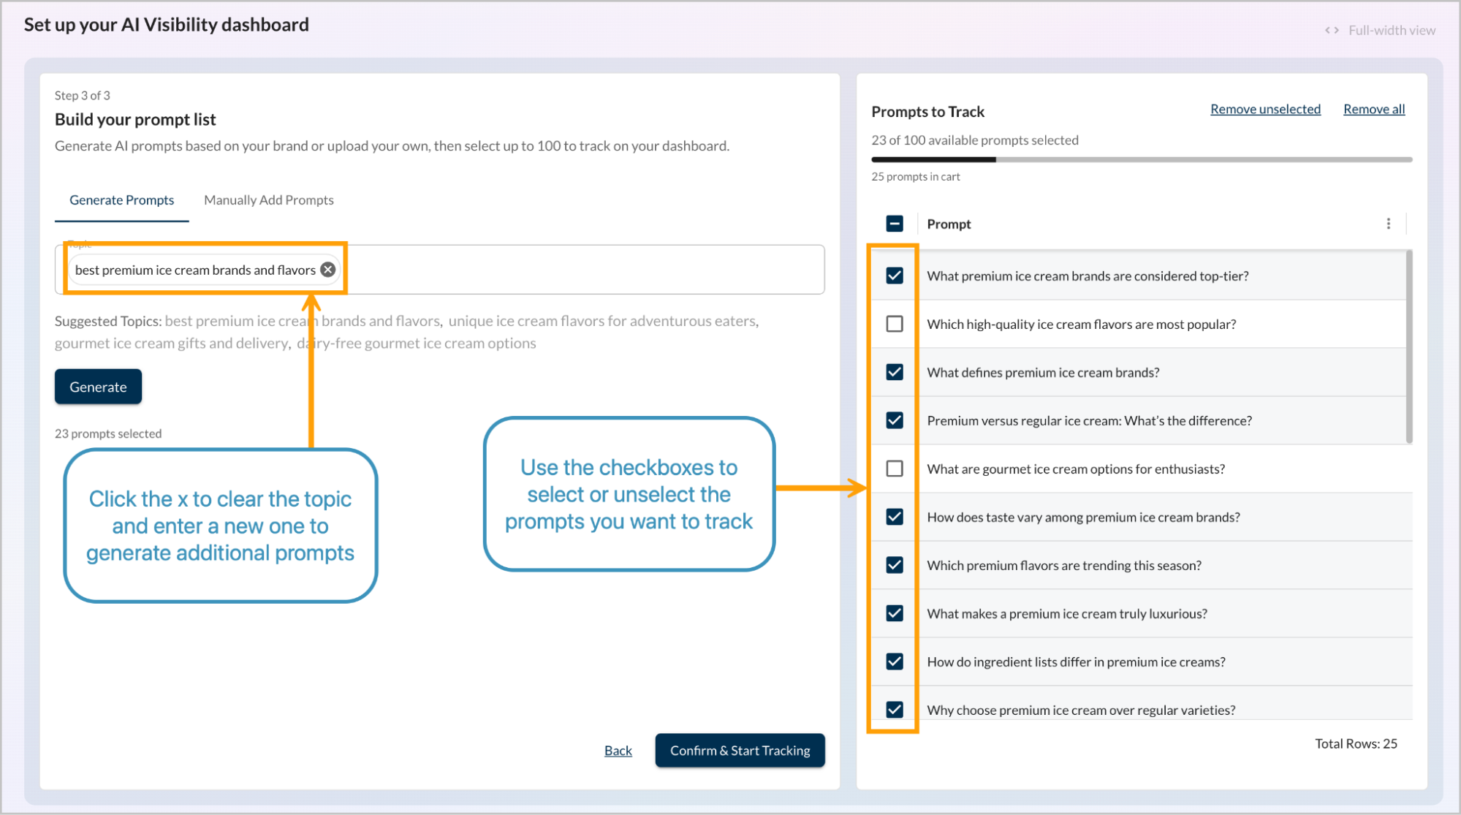Viewport: 1461px width, 815px height.
Task: Uncheck 'Why choose premium ice cream over regular varieties?'
Action: (895, 710)
